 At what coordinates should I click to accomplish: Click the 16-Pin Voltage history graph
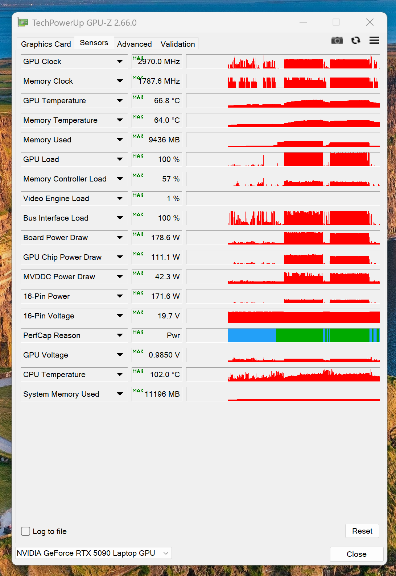(x=283, y=316)
